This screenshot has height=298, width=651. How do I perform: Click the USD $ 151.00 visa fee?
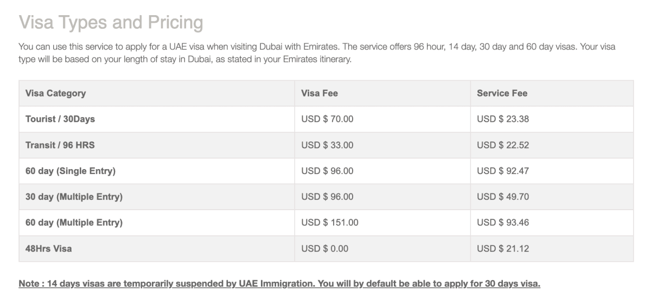pos(330,223)
